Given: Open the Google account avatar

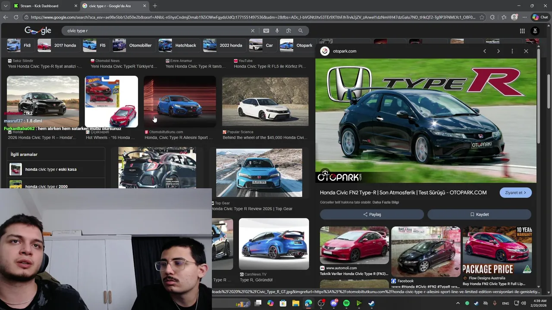Looking at the screenshot, I should [x=535, y=31].
